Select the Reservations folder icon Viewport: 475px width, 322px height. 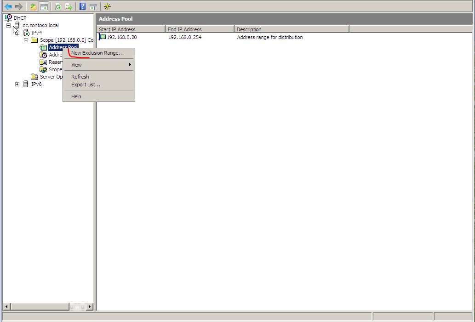[43, 62]
